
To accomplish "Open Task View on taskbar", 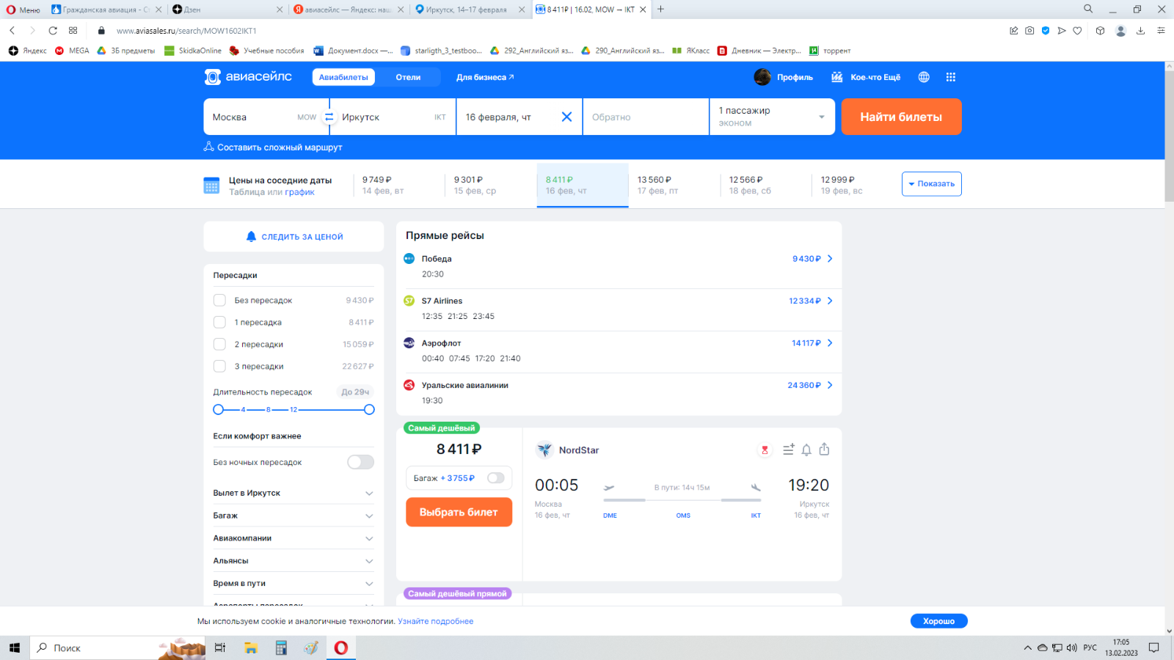I will click(219, 648).
